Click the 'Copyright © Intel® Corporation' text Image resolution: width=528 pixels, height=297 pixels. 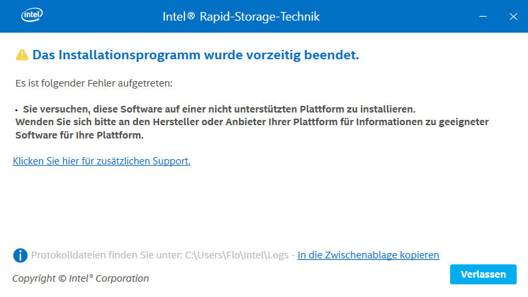(x=81, y=278)
